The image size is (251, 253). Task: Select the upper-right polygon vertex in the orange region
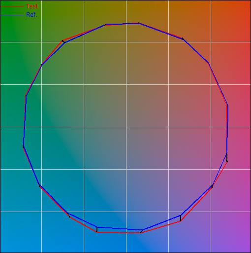(183, 38)
